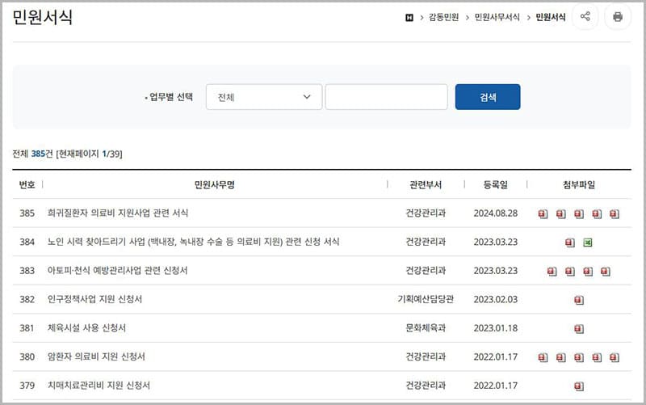Open the last attachment icon of row 385
646x405 pixels.
click(x=615, y=214)
